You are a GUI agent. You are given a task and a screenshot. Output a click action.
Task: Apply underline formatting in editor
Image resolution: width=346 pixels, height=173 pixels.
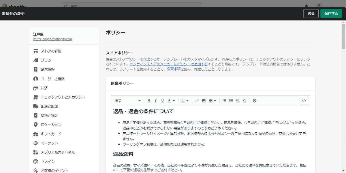tap(163, 101)
